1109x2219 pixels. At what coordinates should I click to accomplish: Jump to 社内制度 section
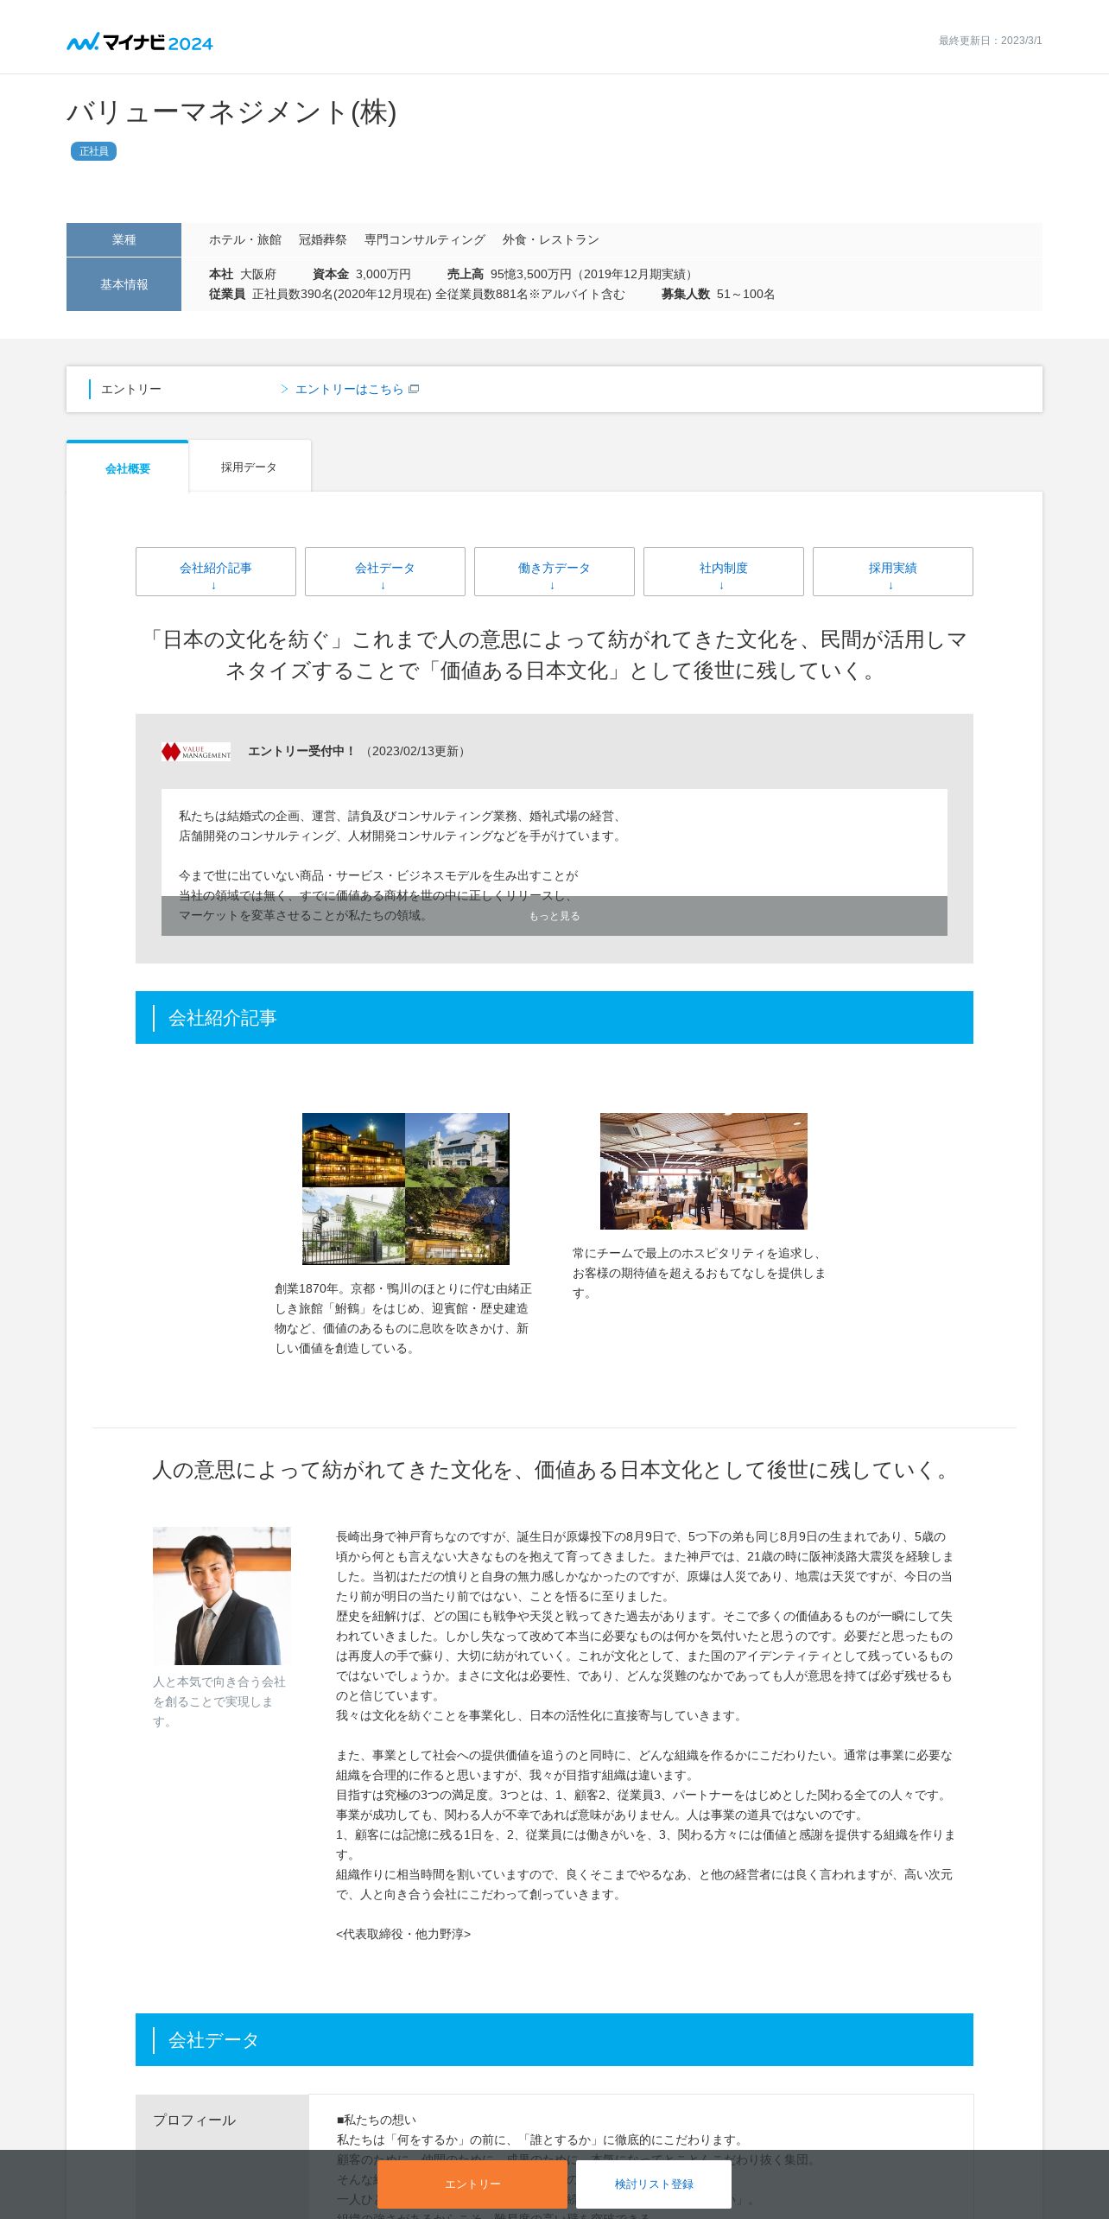(x=724, y=571)
